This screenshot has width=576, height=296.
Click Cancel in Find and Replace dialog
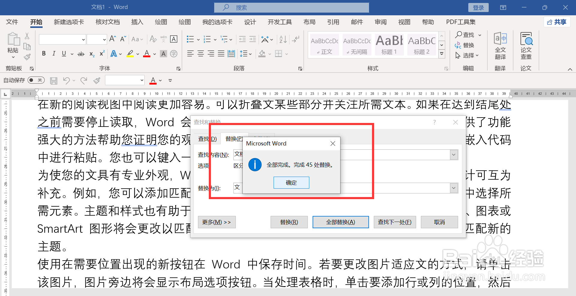click(x=439, y=222)
